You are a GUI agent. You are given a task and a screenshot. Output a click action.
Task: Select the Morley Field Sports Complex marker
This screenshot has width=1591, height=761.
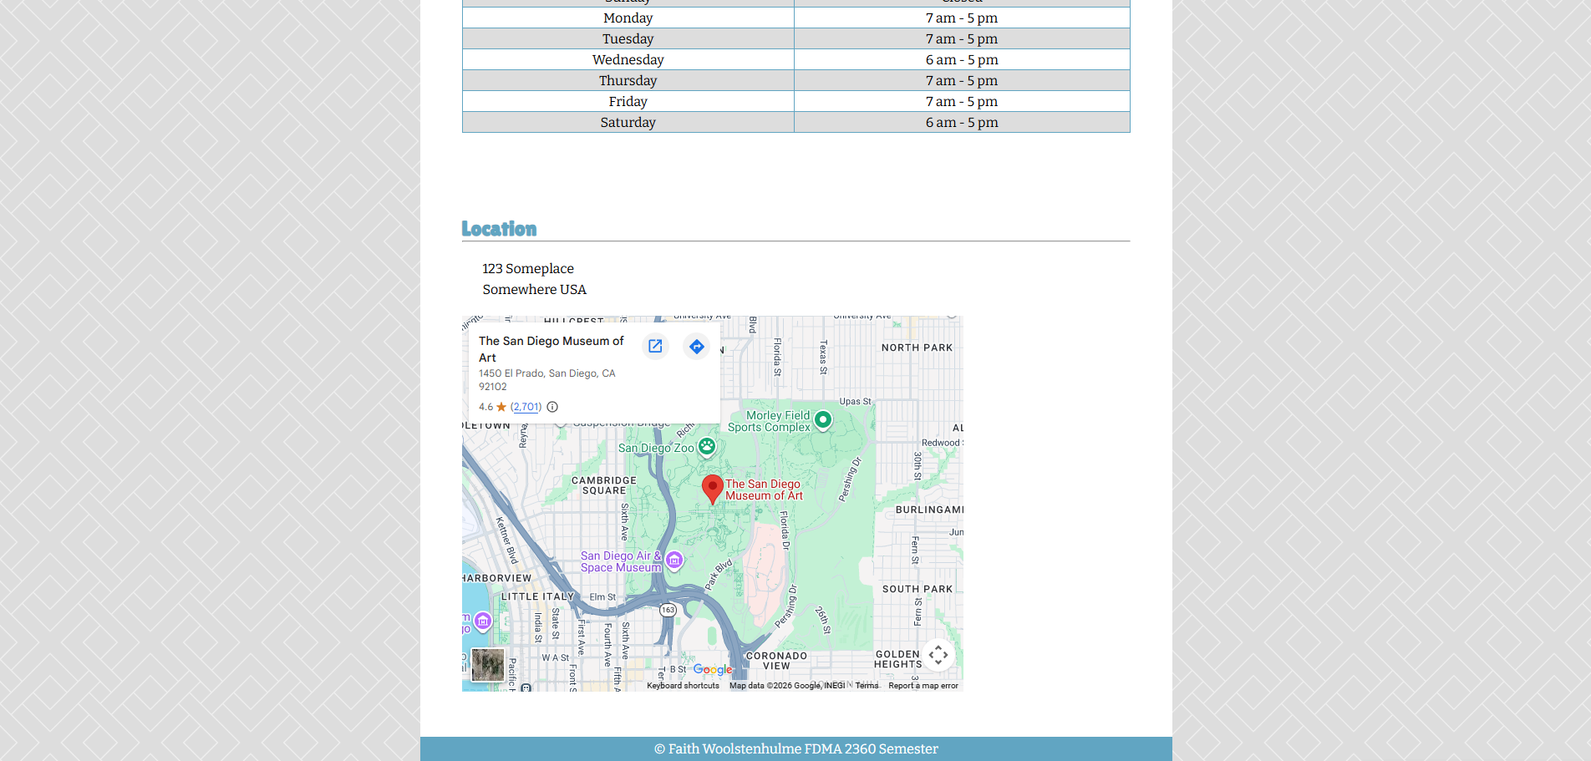pos(823,420)
